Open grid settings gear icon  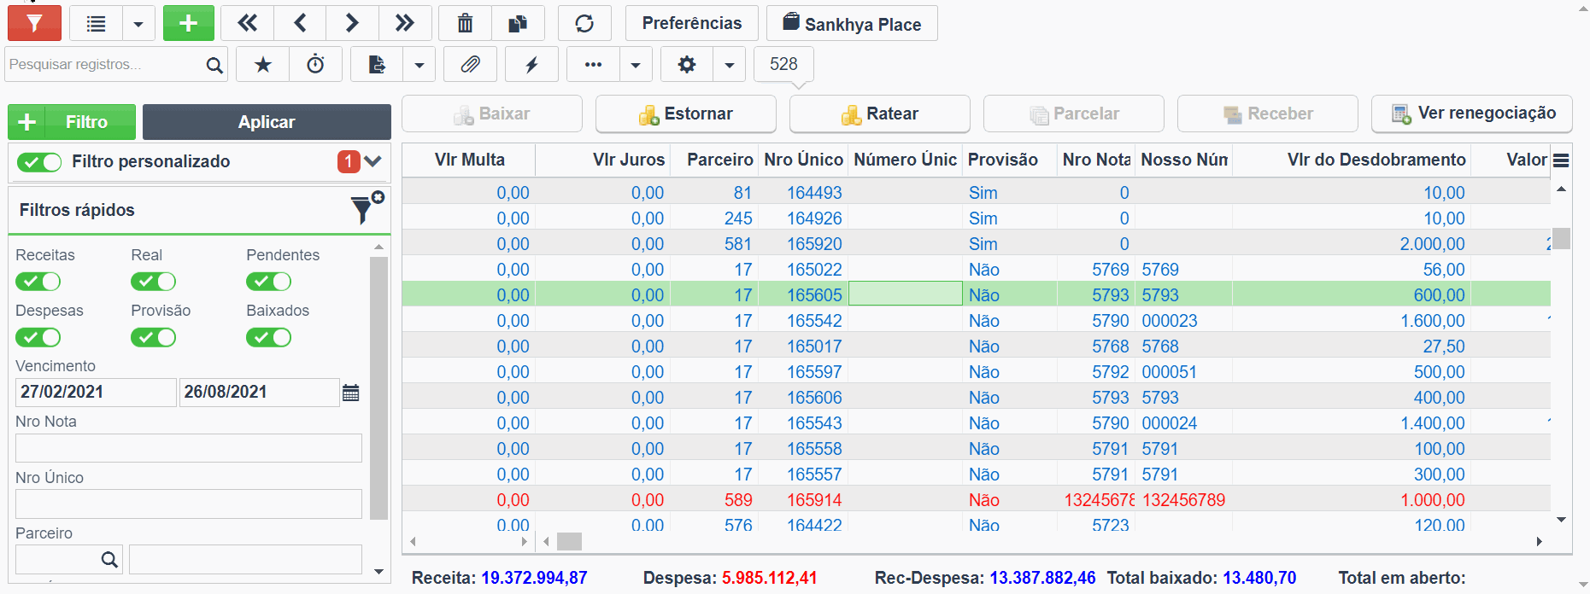687,65
